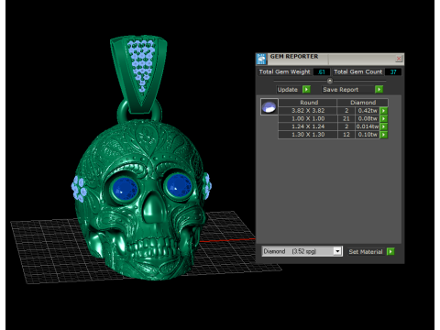Click green arrow for 1.00 X 1.00 row
The width and height of the screenshot is (440, 330).
click(x=384, y=118)
